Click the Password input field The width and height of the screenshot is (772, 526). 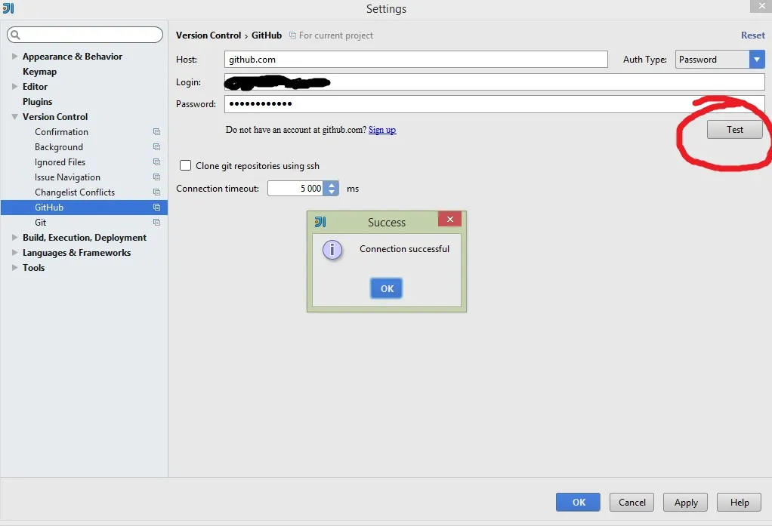(494, 104)
